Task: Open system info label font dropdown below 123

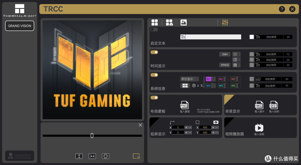Action: click(274, 86)
